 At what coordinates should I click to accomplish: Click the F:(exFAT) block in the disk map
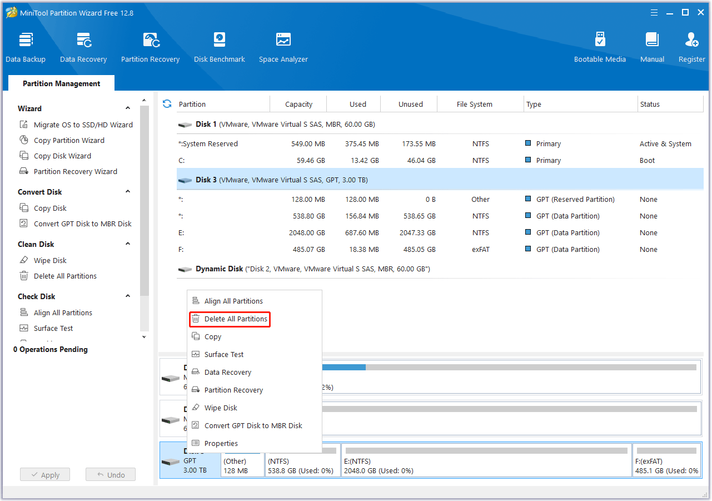click(666, 460)
